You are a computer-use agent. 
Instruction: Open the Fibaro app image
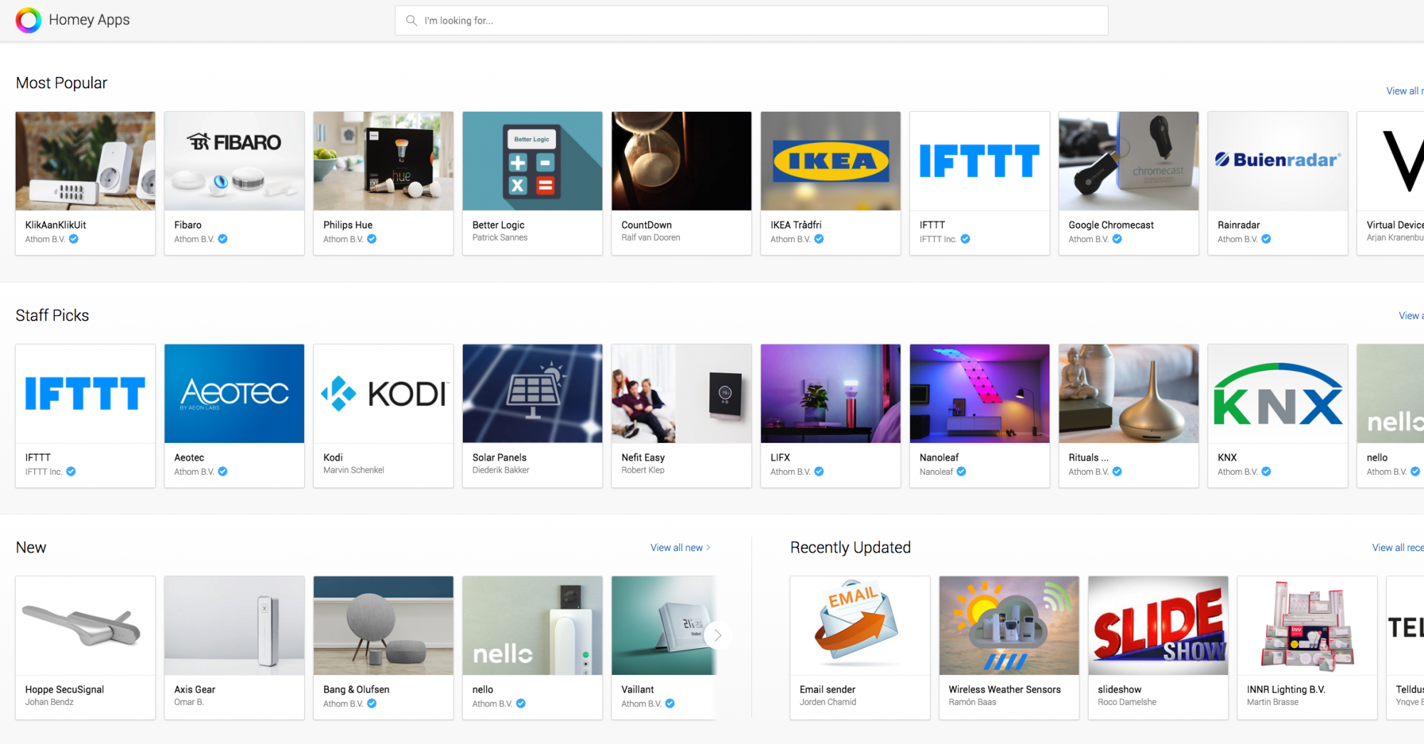click(x=234, y=161)
